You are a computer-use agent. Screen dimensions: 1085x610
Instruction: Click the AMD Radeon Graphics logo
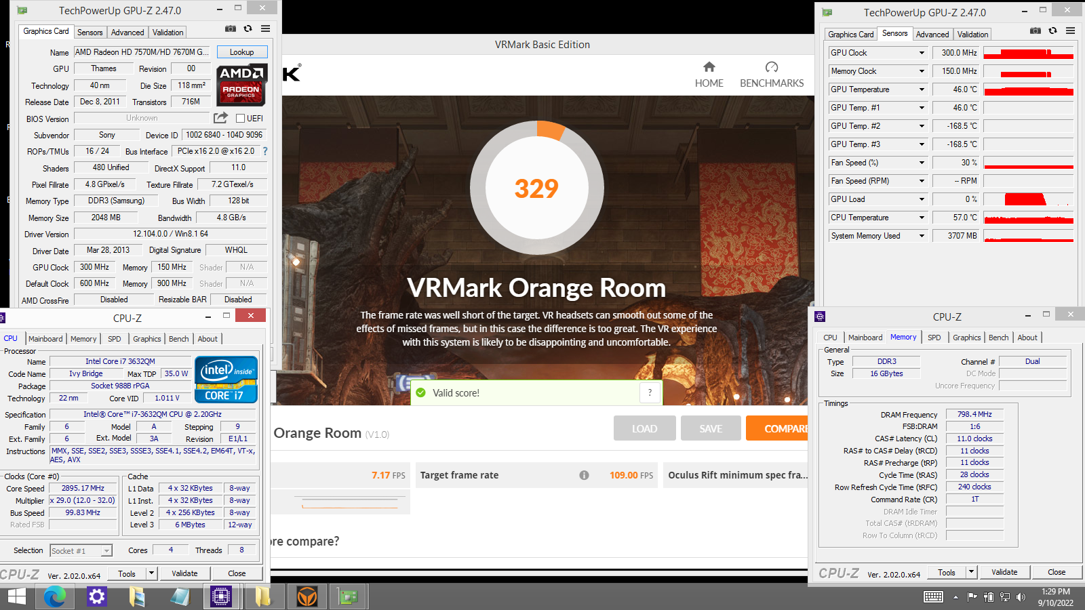pyautogui.click(x=241, y=85)
